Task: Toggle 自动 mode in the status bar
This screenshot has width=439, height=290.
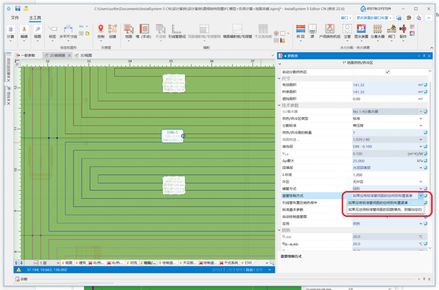Action: 249,270
